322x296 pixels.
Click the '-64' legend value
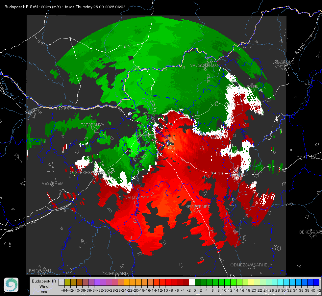tap(64, 290)
